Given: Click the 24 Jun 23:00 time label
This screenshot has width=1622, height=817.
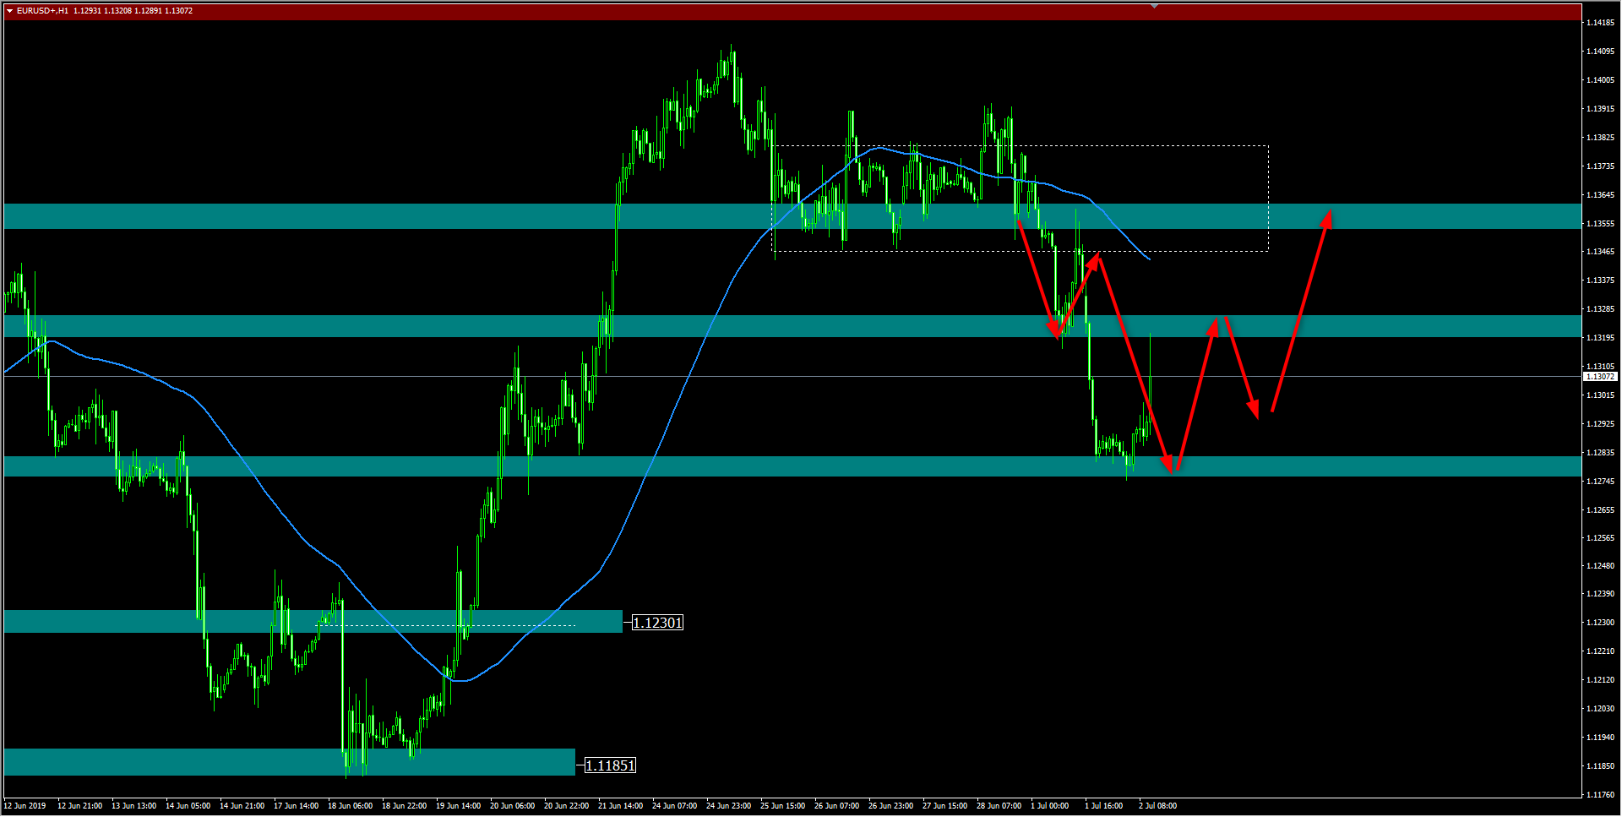Looking at the screenshot, I should coord(728,806).
